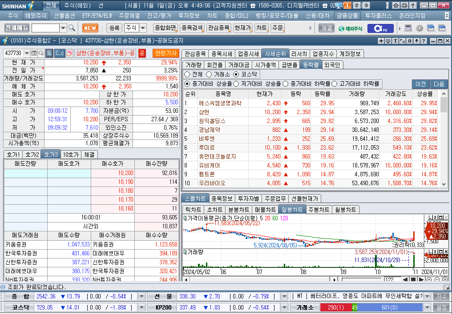The image size is (452, 314).
Task: Select the 전체 market radio button
Action: [x=187, y=75]
